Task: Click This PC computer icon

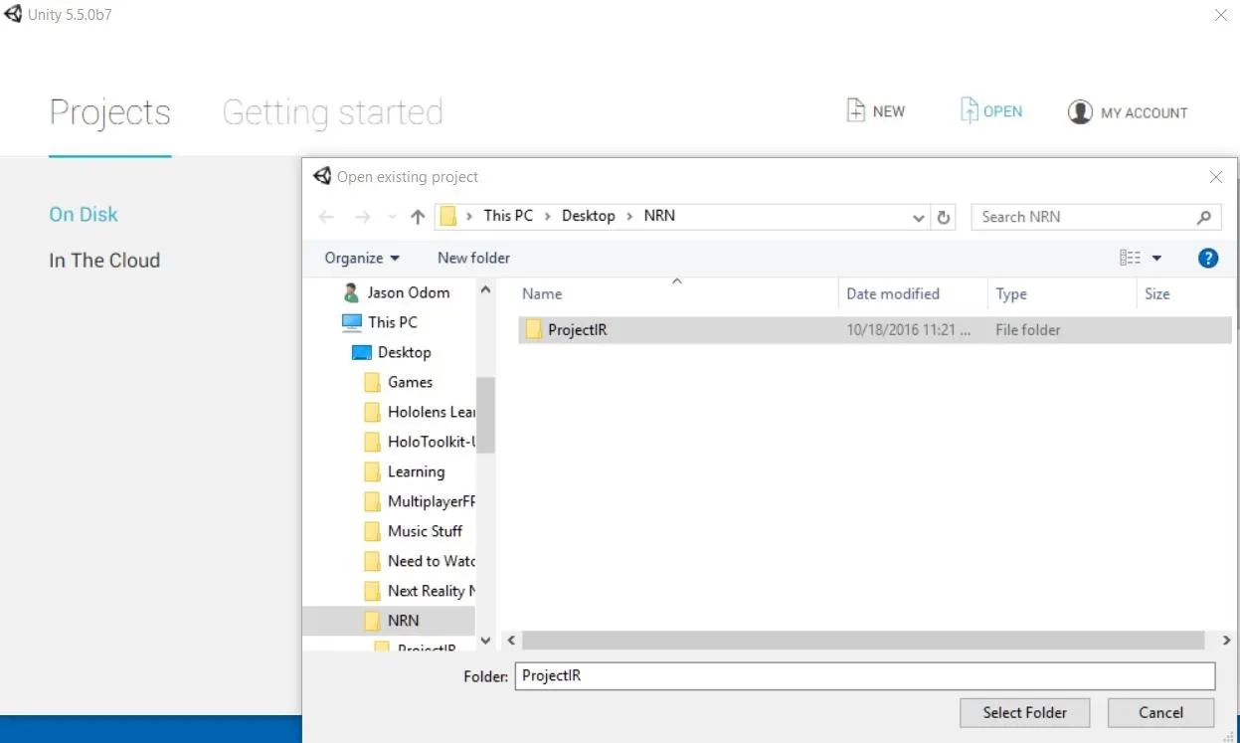Action: click(x=351, y=322)
